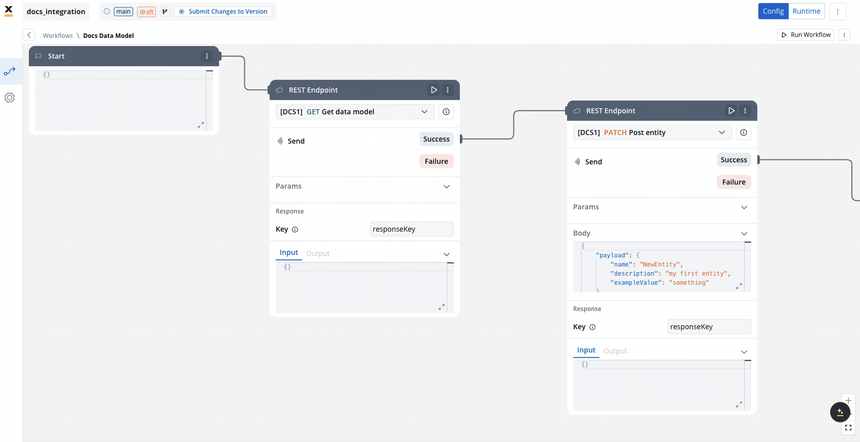Click Send trigger in Post entity node
Screen dimensions: 860x442
coord(588,162)
